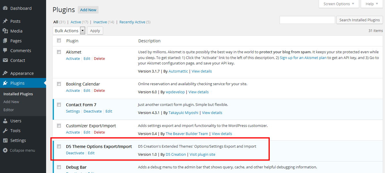Viewport: 385px width, 173px height.
Task: Go to Posts in the sidebar
Action: coord(15,21)
